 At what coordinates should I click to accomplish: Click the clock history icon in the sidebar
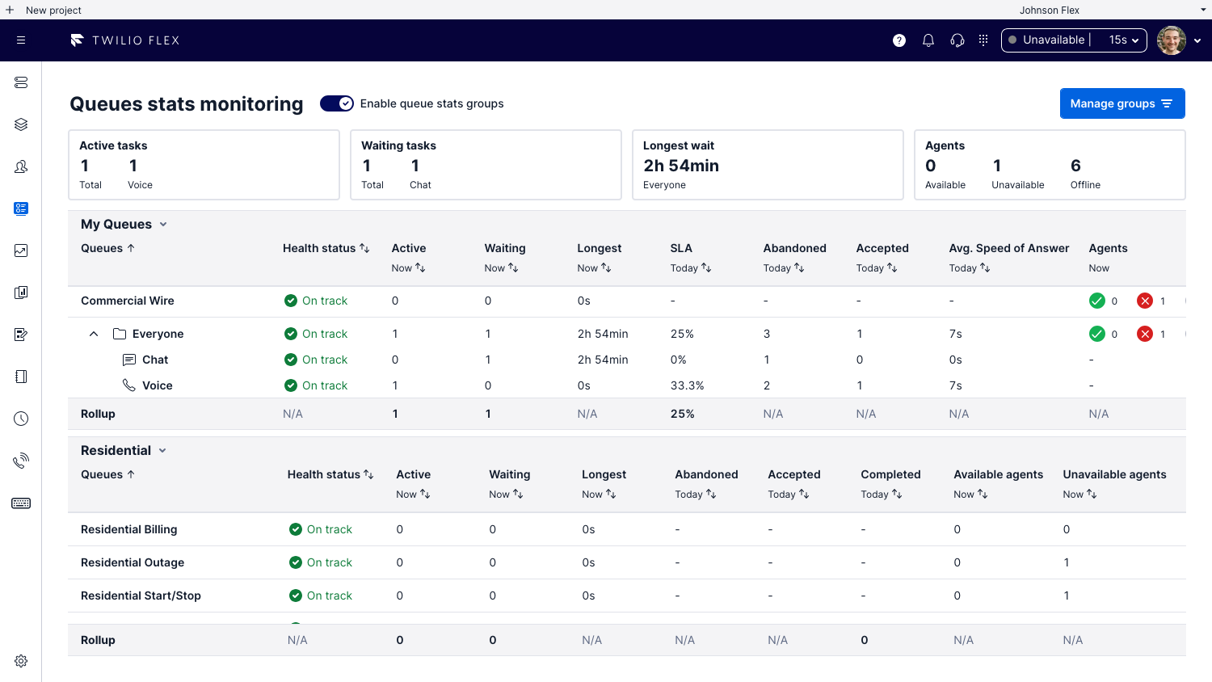point(21,419)
